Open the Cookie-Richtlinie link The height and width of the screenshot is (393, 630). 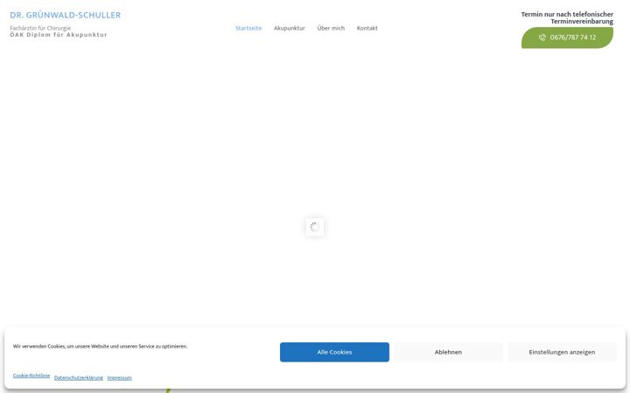(31, 376)
